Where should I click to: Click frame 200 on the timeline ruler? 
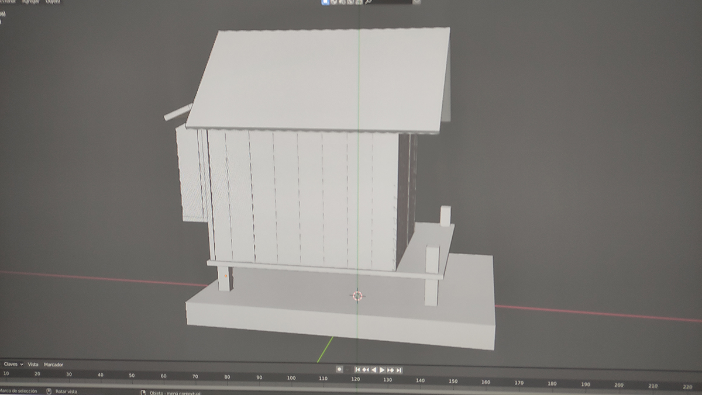pos(619,385)
